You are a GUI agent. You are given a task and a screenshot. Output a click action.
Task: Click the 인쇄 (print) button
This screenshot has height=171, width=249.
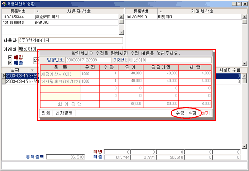[46, 113]
